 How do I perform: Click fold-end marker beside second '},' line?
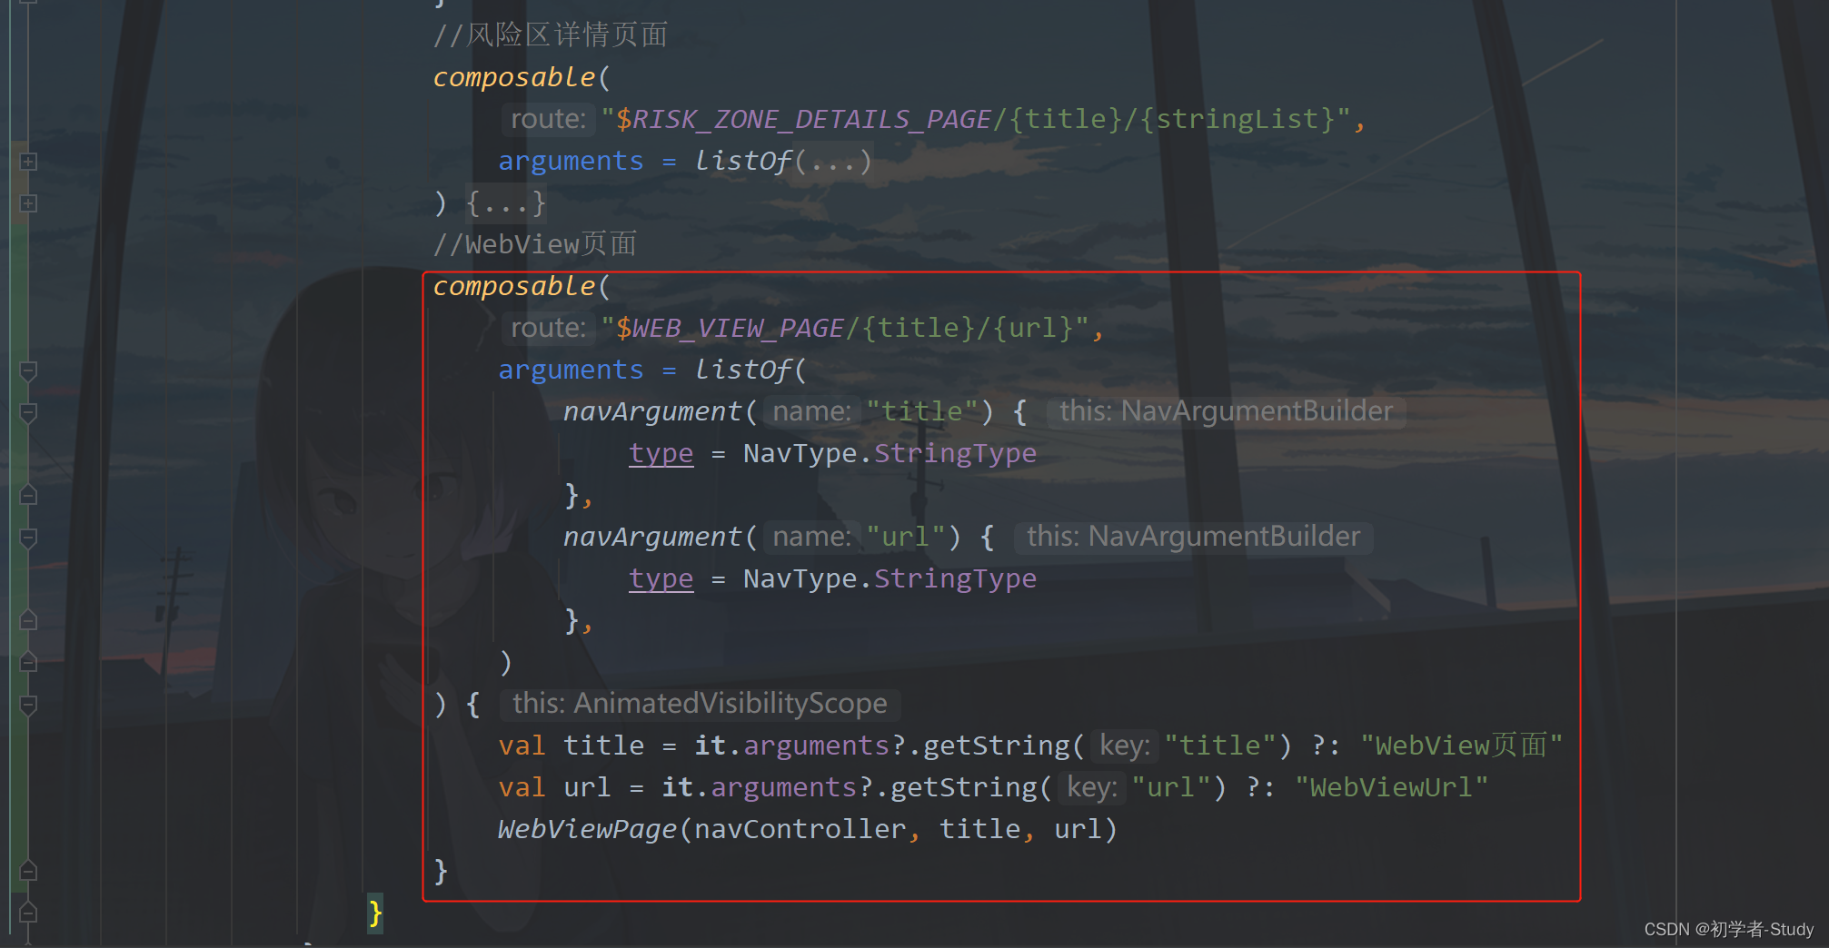click(28, 620)
